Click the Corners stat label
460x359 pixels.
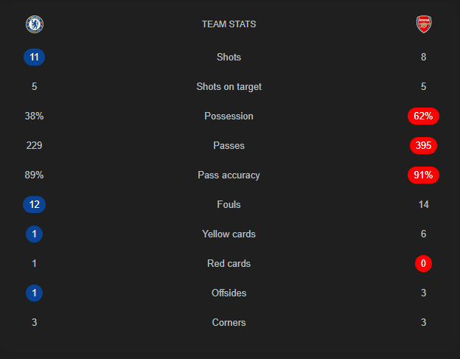click(229, 322)
